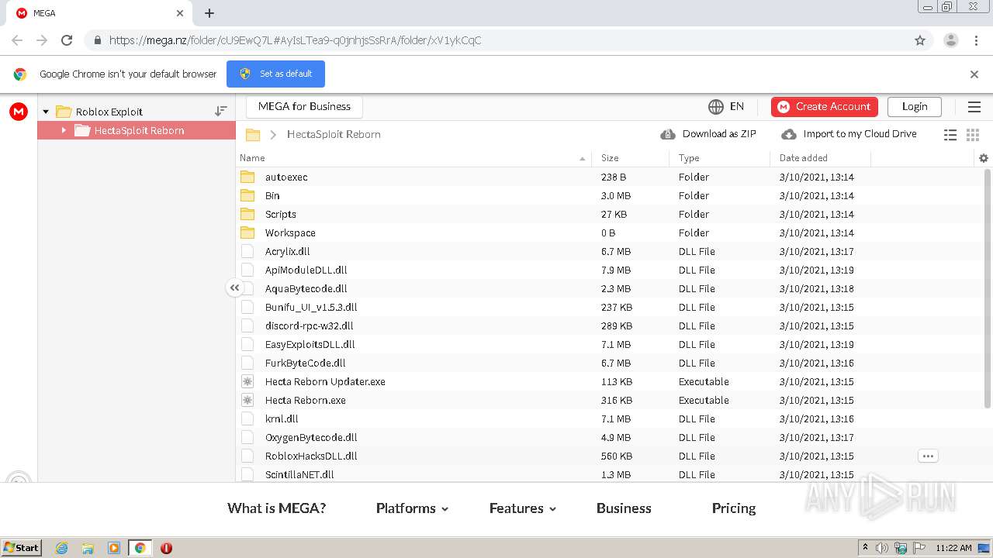This screenshot has height=558, width=993.
Task: Reload the page
Action: [x=67, y=40]
